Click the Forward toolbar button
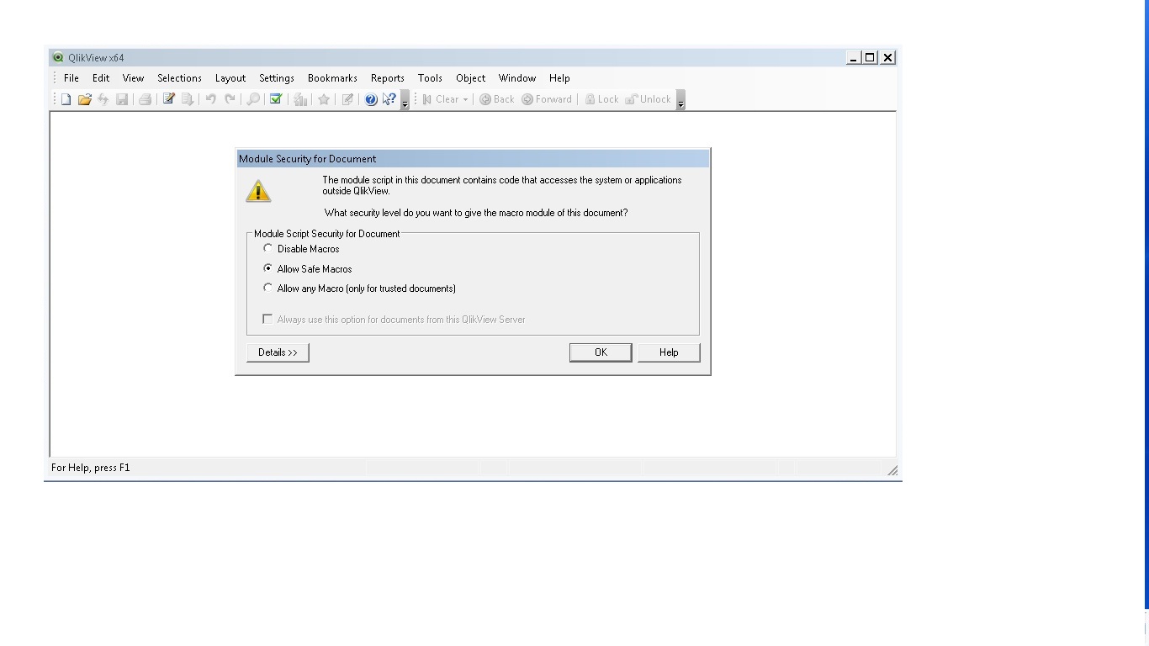The height and width of the screenshot is (646, 1149). point(547,99)
